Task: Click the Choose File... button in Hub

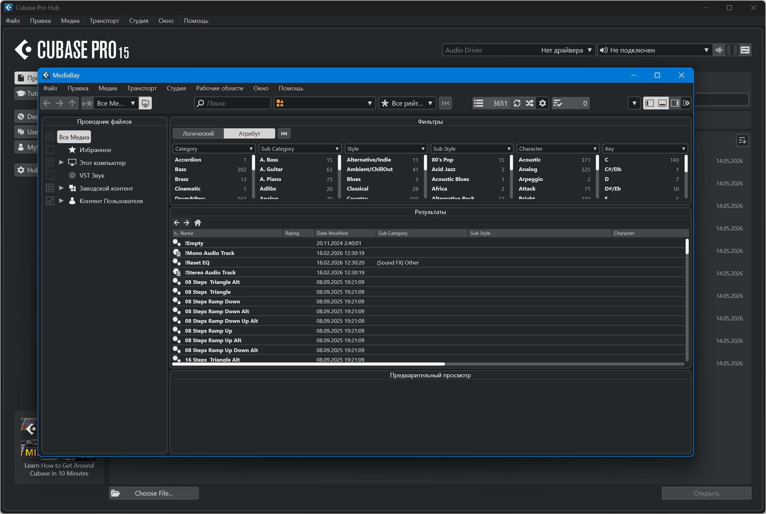Action: (154, 493)
